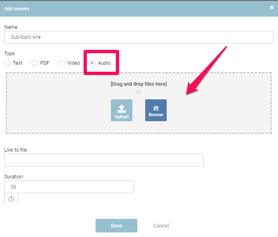Click into the Link to file field
This screenshot has width=278, height=237.
click(x=103, y=160)
